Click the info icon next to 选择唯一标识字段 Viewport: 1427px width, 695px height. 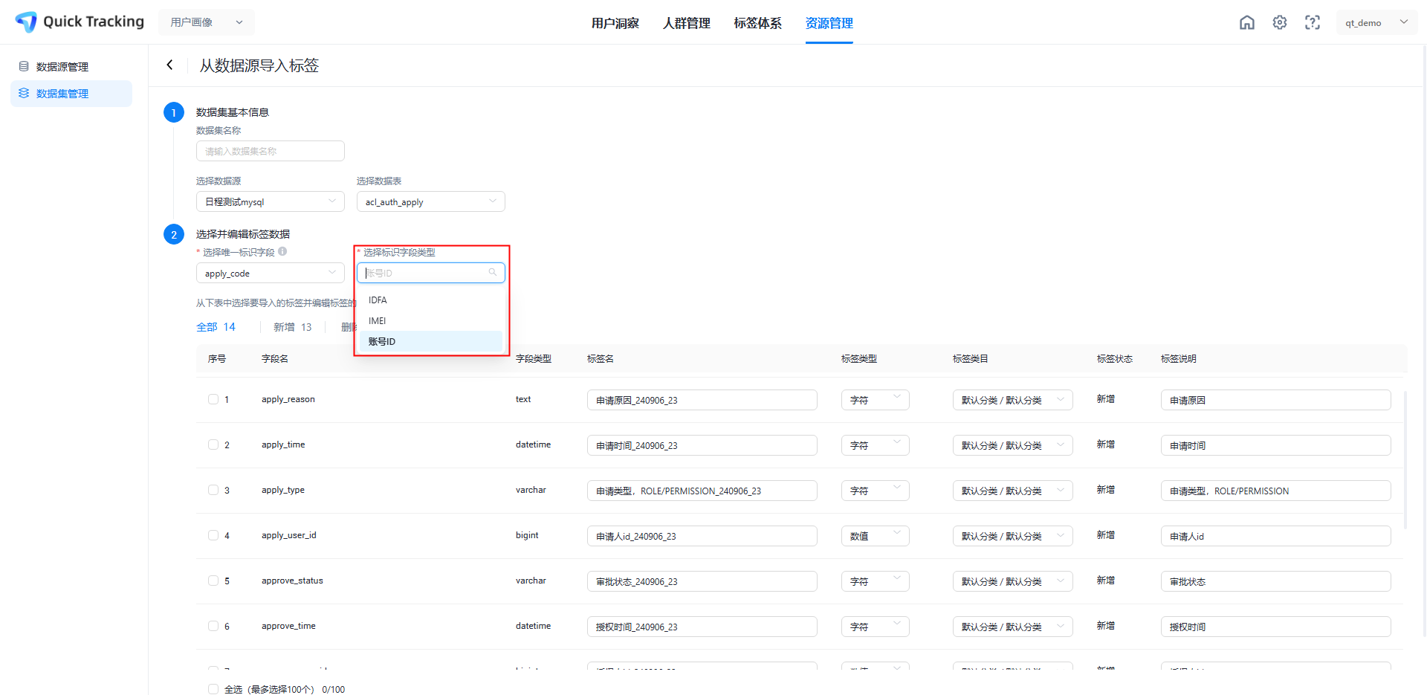point(282,251)
